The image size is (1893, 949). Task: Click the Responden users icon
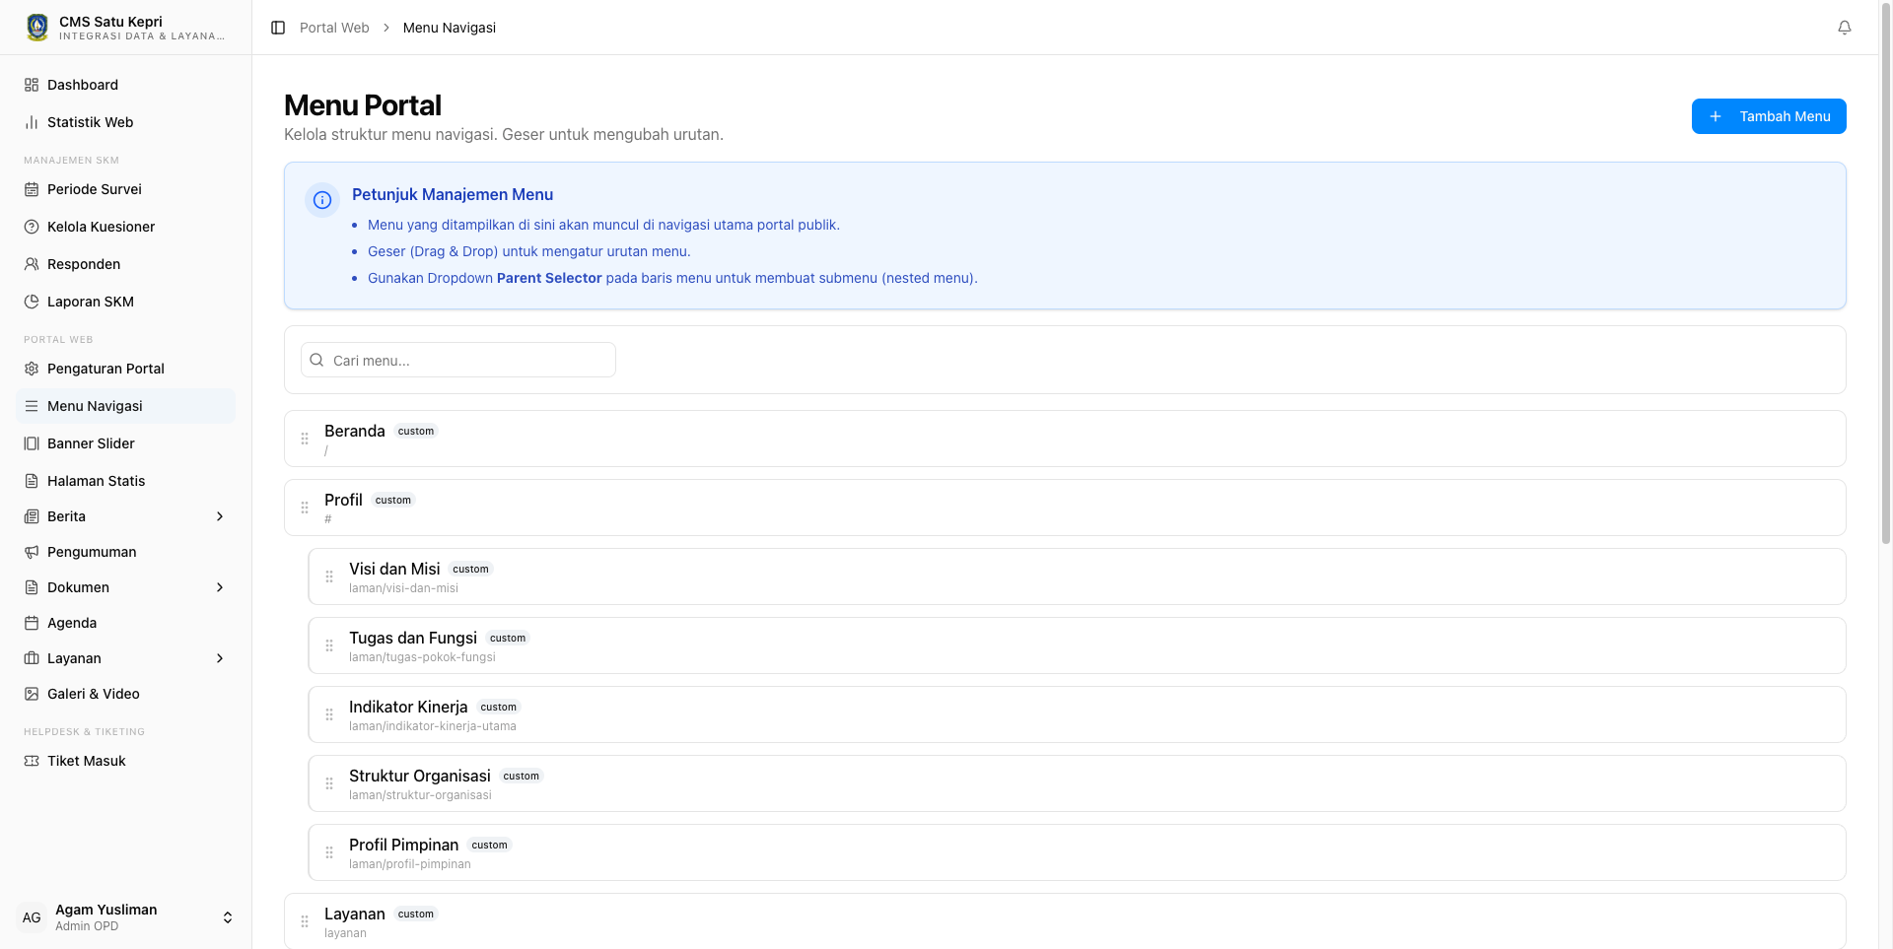[32, 264]
